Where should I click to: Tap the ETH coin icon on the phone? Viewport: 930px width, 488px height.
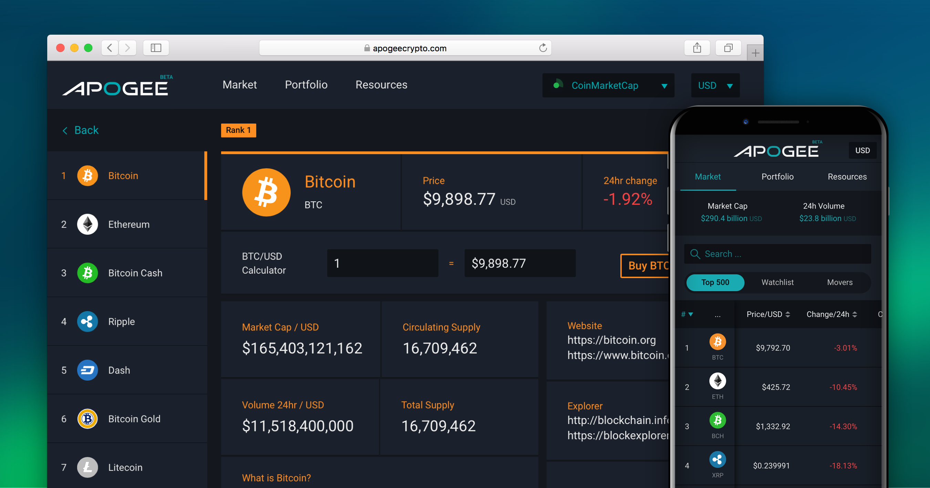pyautogui.click(x=718, y=381)
